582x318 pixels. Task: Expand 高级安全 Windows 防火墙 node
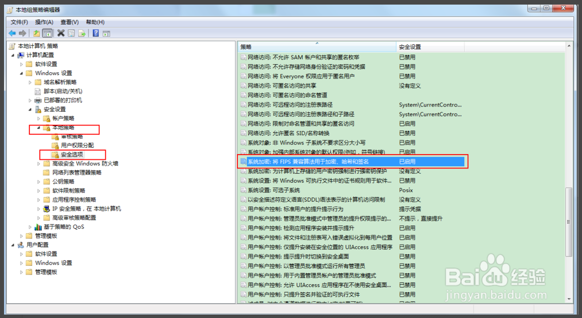38,164
